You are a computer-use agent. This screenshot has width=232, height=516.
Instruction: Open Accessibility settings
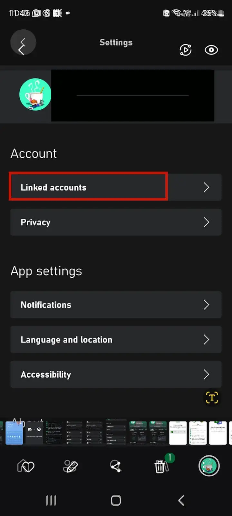116,374
